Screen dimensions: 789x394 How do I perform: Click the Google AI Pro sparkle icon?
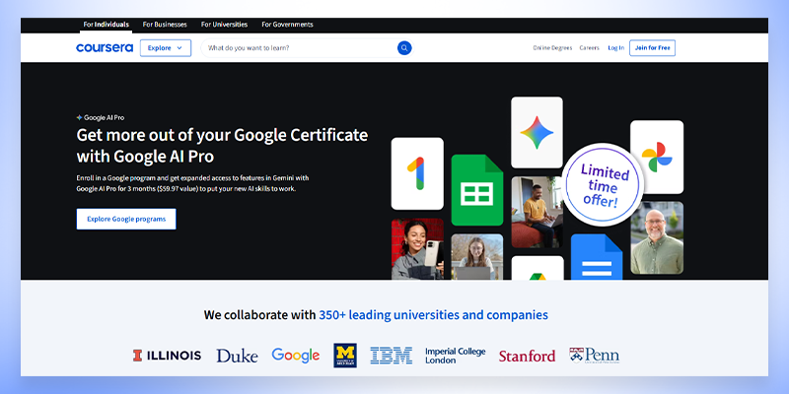pos(79,117)
